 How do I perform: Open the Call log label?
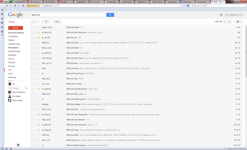[x=11, y=59]
